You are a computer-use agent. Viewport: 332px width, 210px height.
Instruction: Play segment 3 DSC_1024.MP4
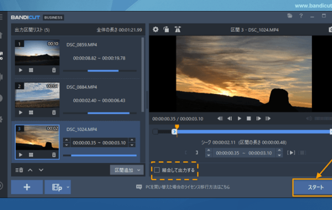tap(20, 155)
